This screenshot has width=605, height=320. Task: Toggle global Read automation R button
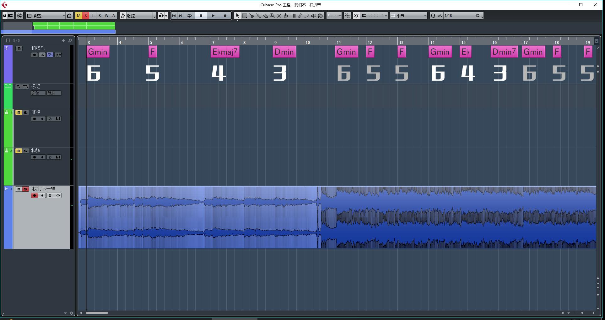coord(100,15)
